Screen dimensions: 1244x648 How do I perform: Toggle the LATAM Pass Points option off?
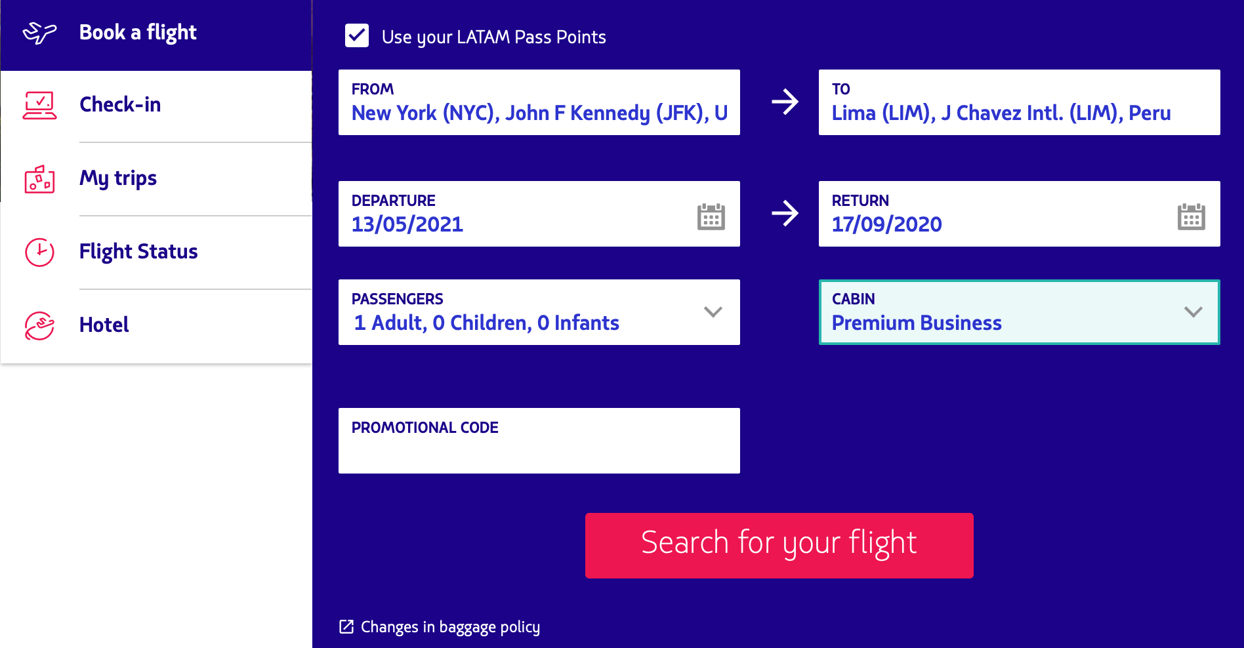[356, 37]
